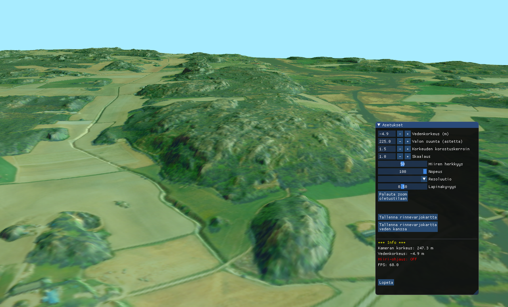Increase Valon suunta with the plus button
508x307 pixels.
coord(408,141)
